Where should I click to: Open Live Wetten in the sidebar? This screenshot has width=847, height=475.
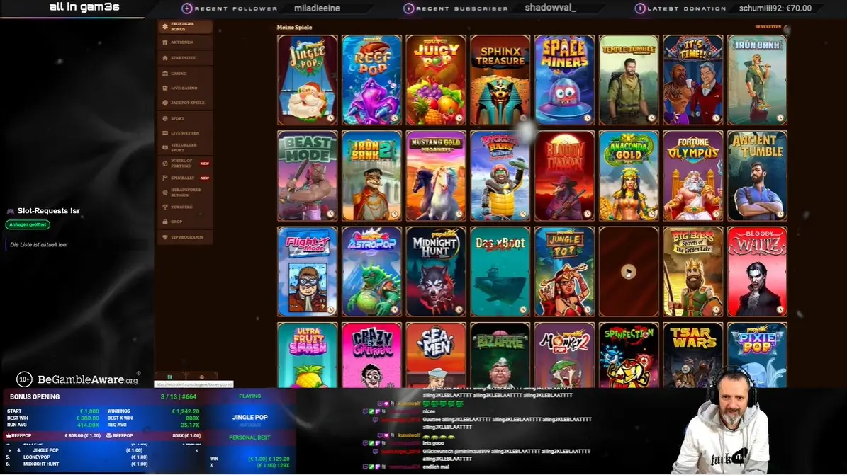click(x=185, y=133)
